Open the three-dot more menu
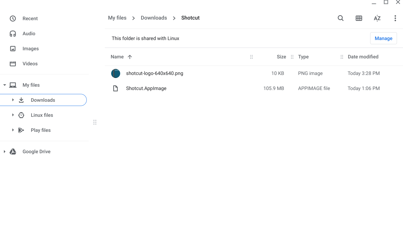Viewport: 403px width, 236px height. tap(395, 18)
